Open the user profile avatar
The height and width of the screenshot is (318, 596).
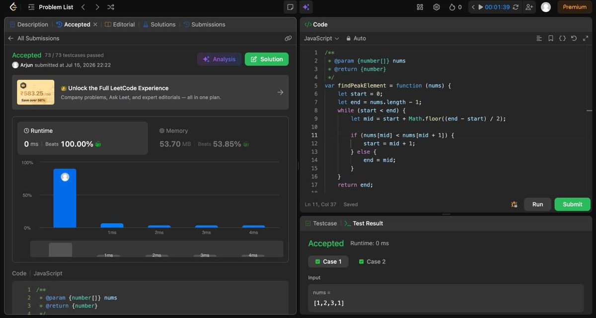click(546, 7)
